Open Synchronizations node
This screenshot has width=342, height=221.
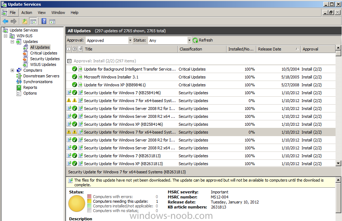[x=38, y=82]
